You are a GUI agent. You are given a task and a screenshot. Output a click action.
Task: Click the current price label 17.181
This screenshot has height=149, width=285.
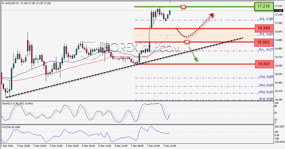tap(278, 11)
